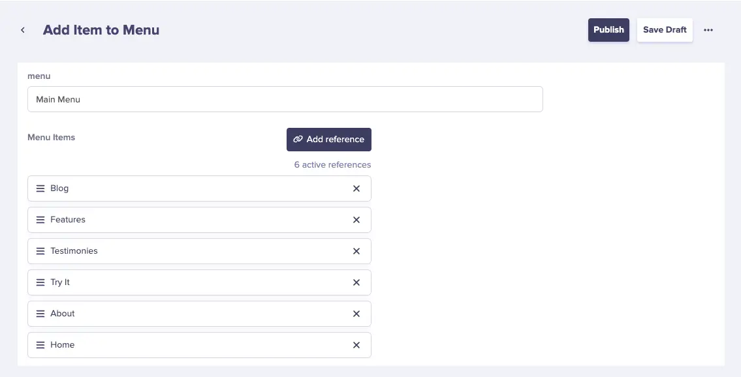Click the Save Draft button
The image size is (741, 377).
[665, 30]
